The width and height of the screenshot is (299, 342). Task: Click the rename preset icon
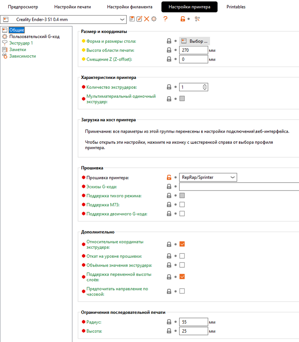[x=139, y=19]
